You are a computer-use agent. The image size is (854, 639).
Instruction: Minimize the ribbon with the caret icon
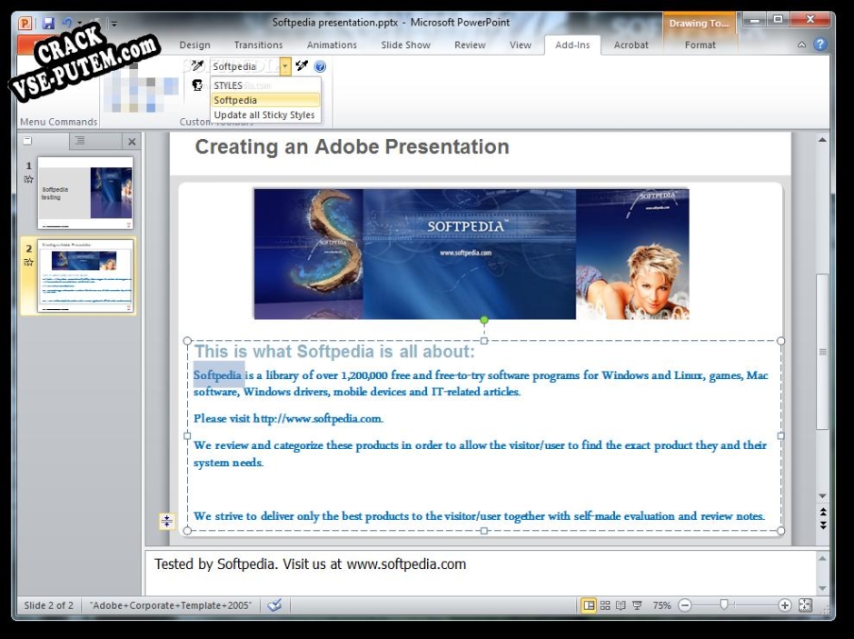[x=801, y=45]
